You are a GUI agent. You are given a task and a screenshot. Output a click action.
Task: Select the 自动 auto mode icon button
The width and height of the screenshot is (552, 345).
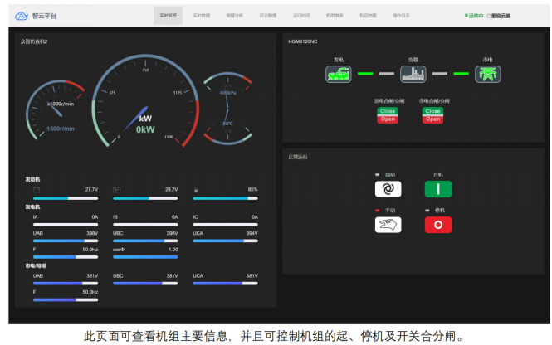point(388,189)
